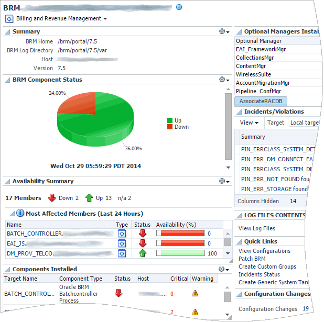The image size is (324, 322).
Task: Click Create Generic System Target link
Action: coord(274,282)
